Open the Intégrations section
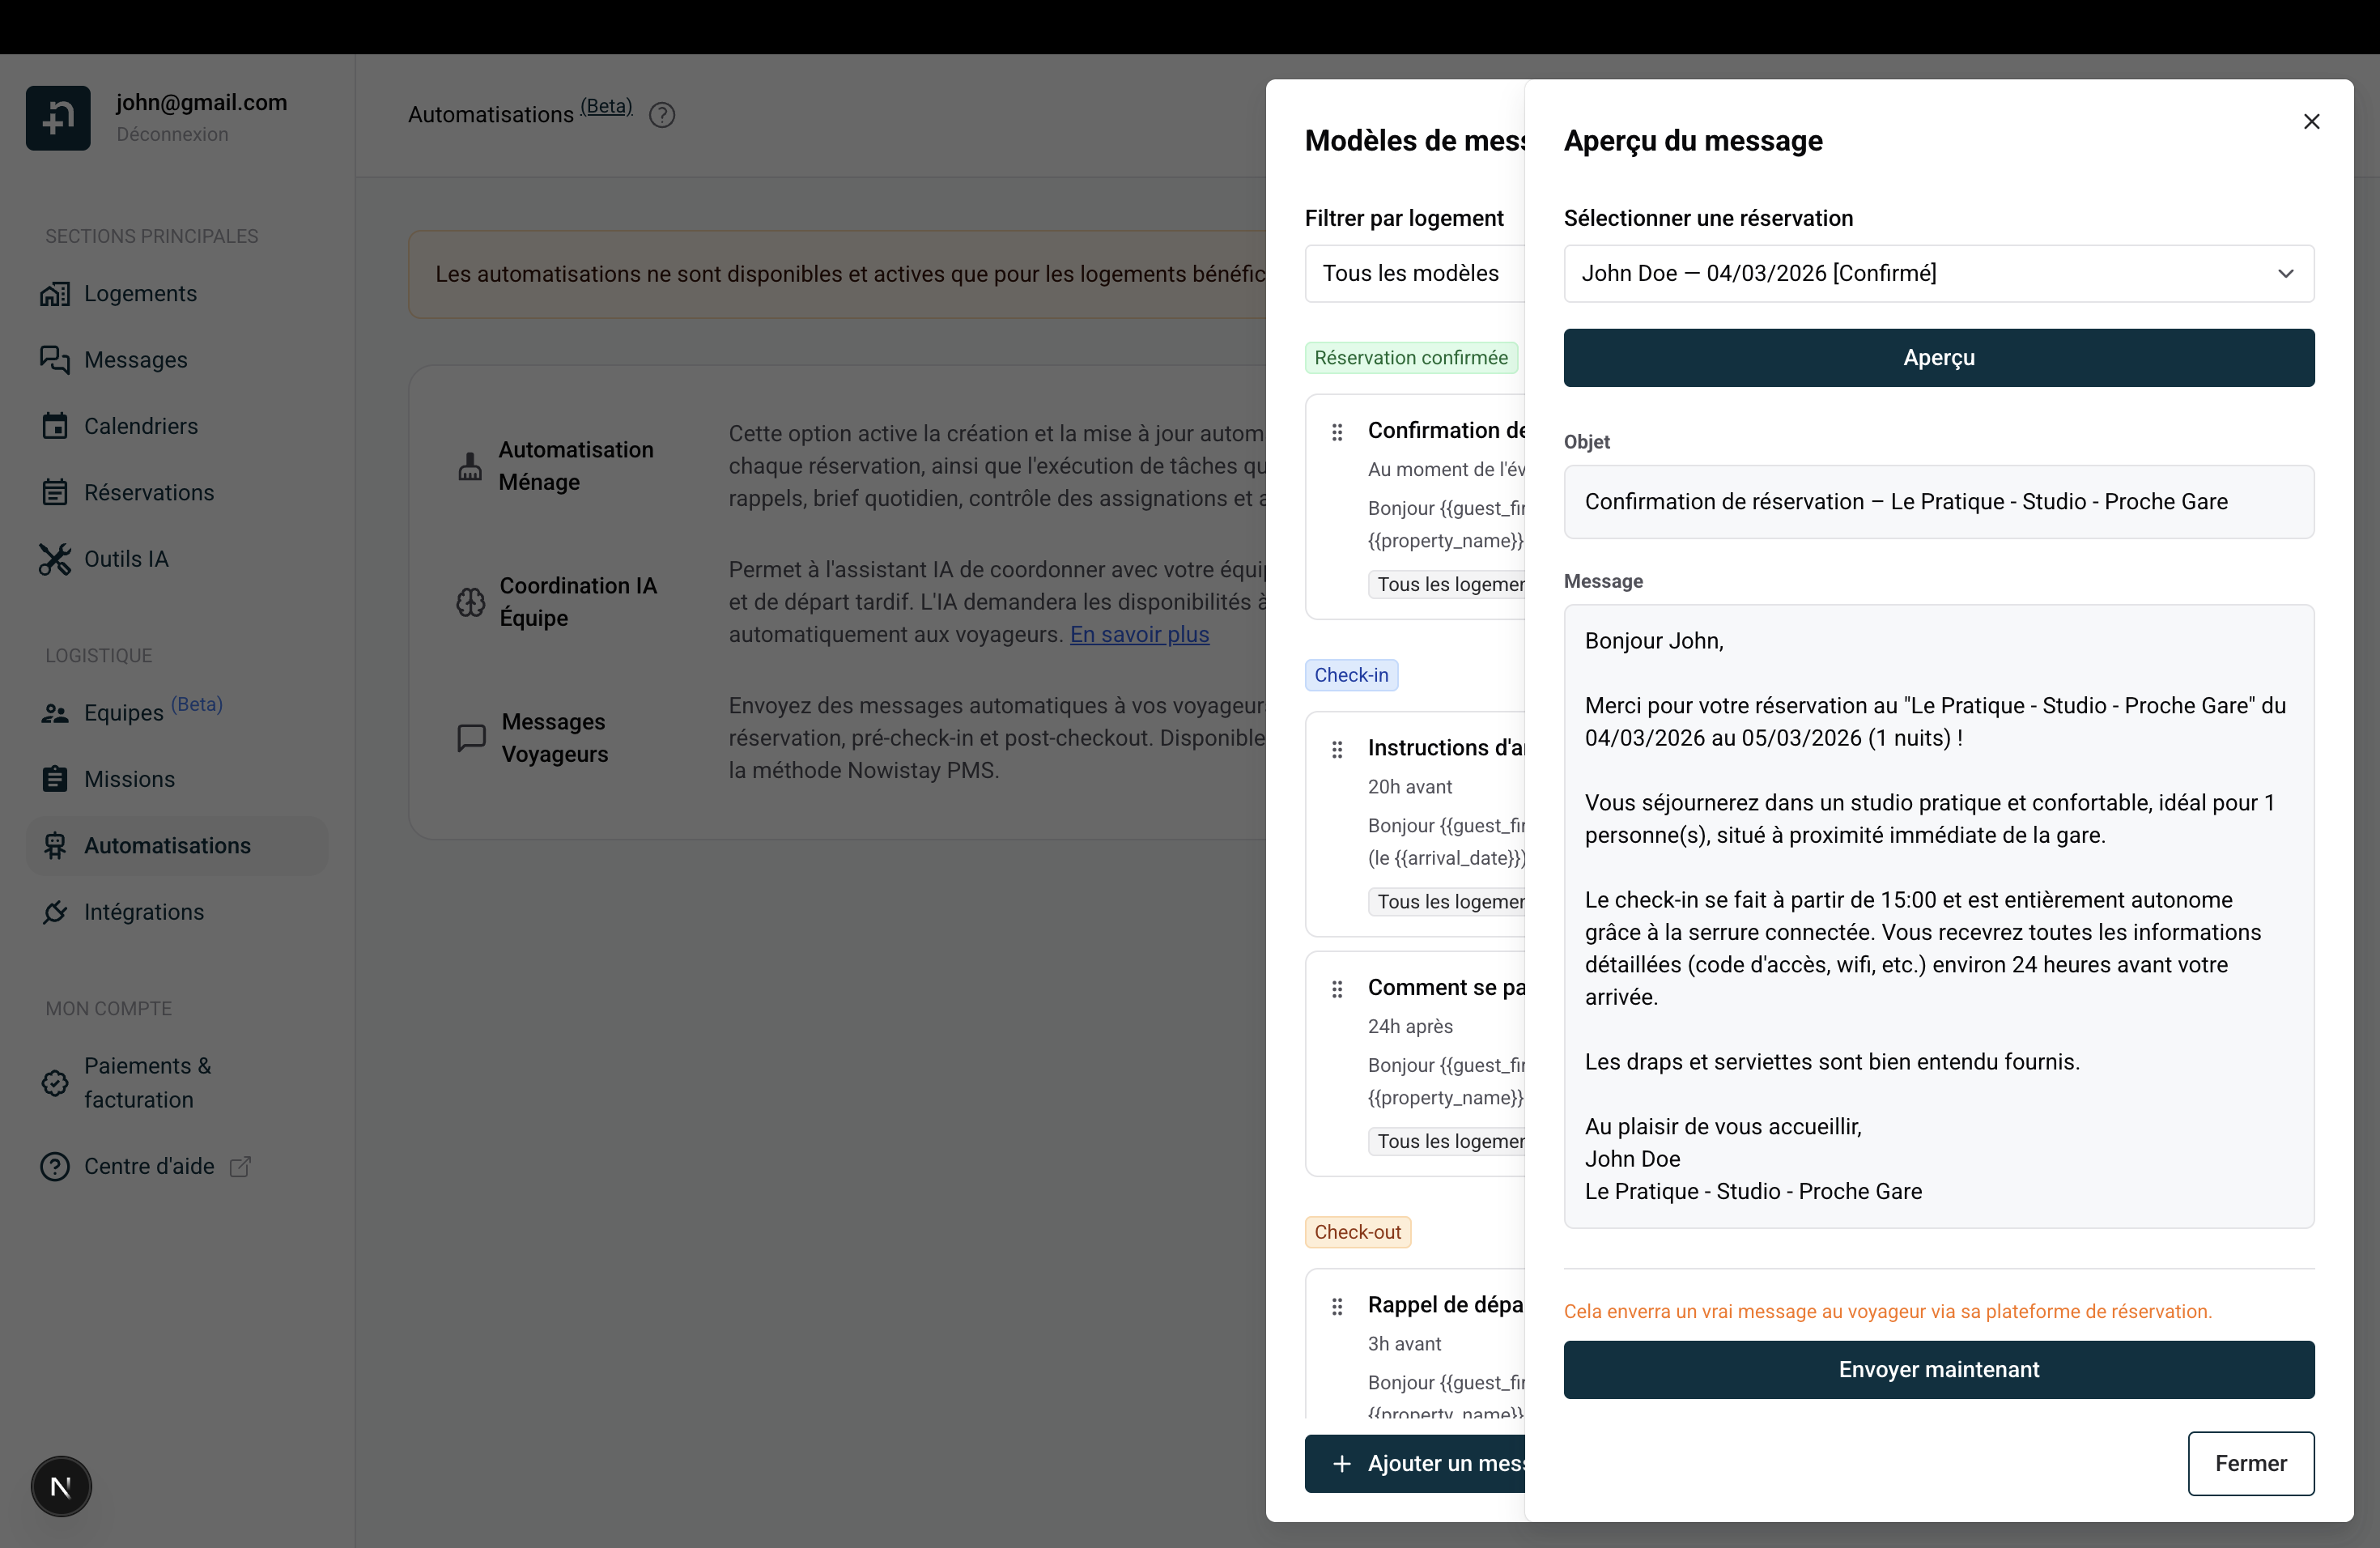Screen dimensions: 2380x1548 click(144, 911)
